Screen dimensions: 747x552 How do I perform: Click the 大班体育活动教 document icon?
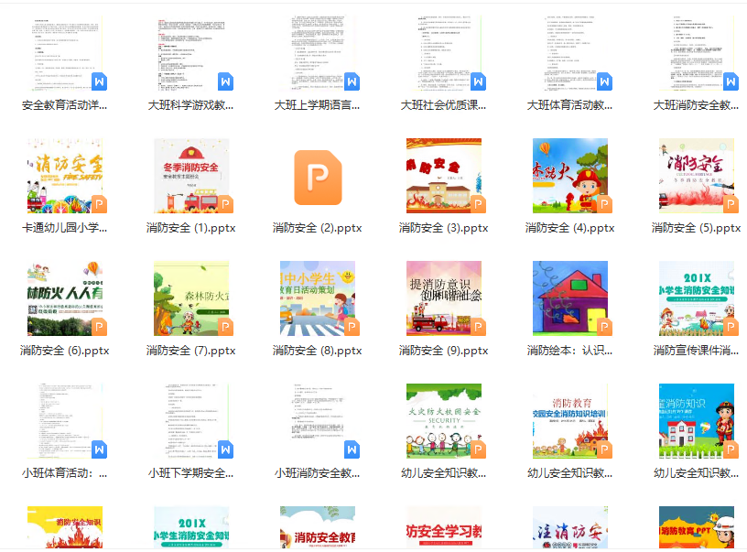[x=569, y=52]
